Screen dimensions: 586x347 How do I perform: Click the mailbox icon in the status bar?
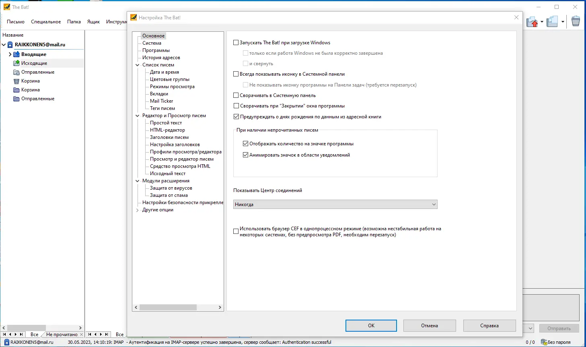pos(7,342)
